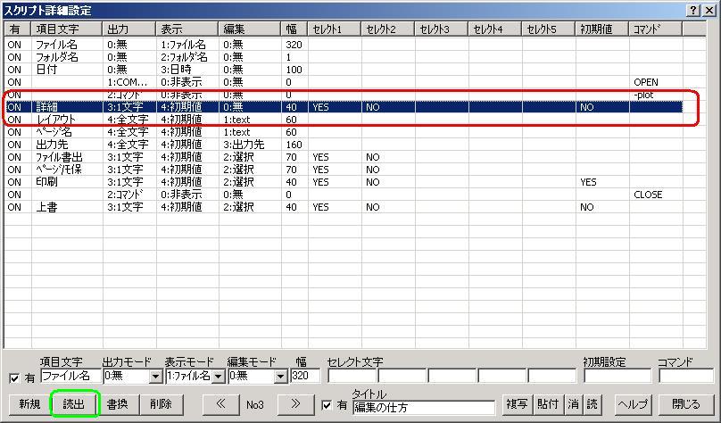Click the 複写 copy button
This screenshot has height=423, width=721.
[517, 404]
